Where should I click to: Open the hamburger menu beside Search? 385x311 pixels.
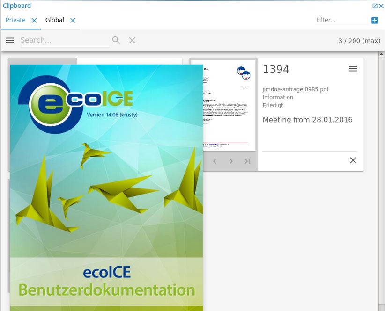point(10,40)
